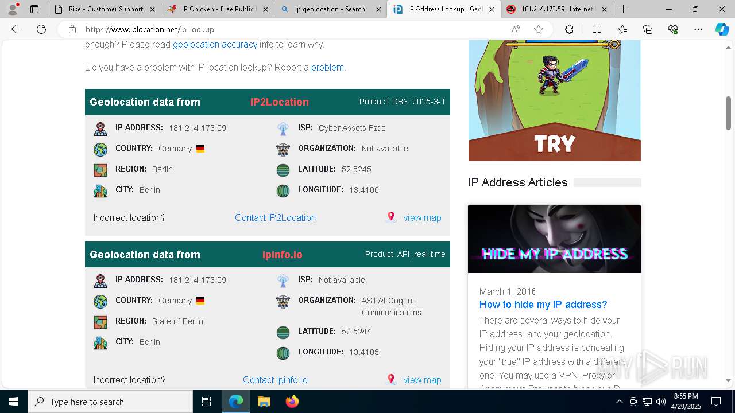Screen dimensions: 735x413
Task: Close the 181.214.173.59 Internet tab
Action: coord(604,9)
